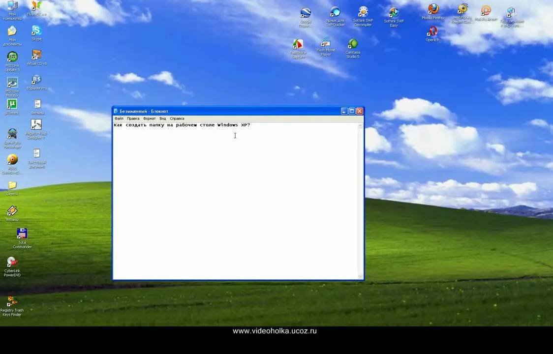The height and width of the screenshot is (354, 553).
Task: Select the Alligator Flash Designer 7 icon
Action: (36, 129)
